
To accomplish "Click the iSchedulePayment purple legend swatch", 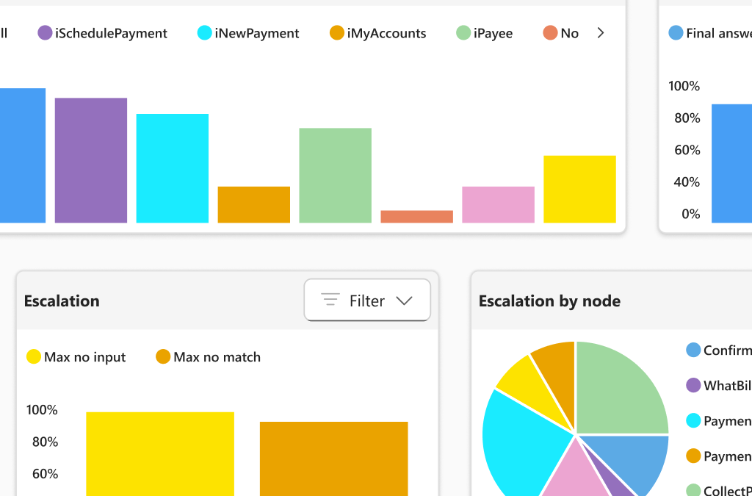I will pyautogui.click(x=45, y=33).
